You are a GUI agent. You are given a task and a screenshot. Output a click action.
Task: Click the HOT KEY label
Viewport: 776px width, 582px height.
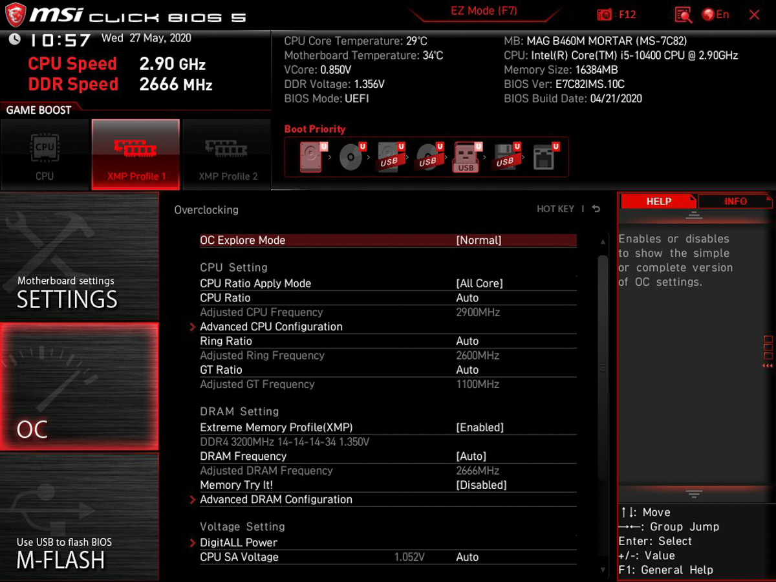point(555,209)
